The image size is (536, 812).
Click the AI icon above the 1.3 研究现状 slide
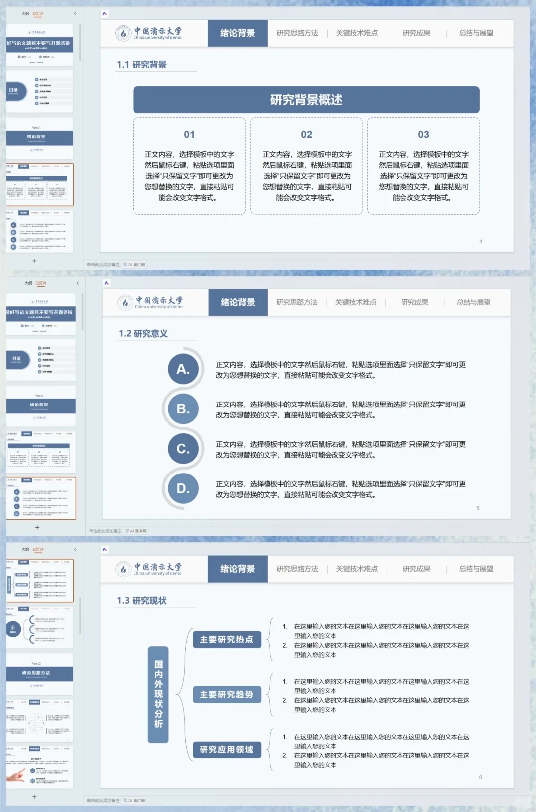coord(105,550)
